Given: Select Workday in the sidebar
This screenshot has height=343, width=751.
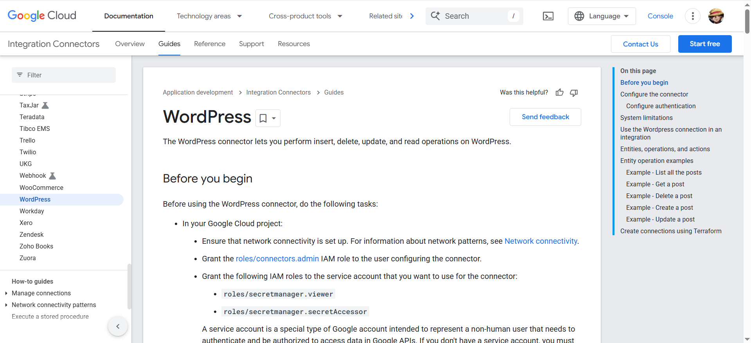Looking at the screenshot, I should pos(32,211).
